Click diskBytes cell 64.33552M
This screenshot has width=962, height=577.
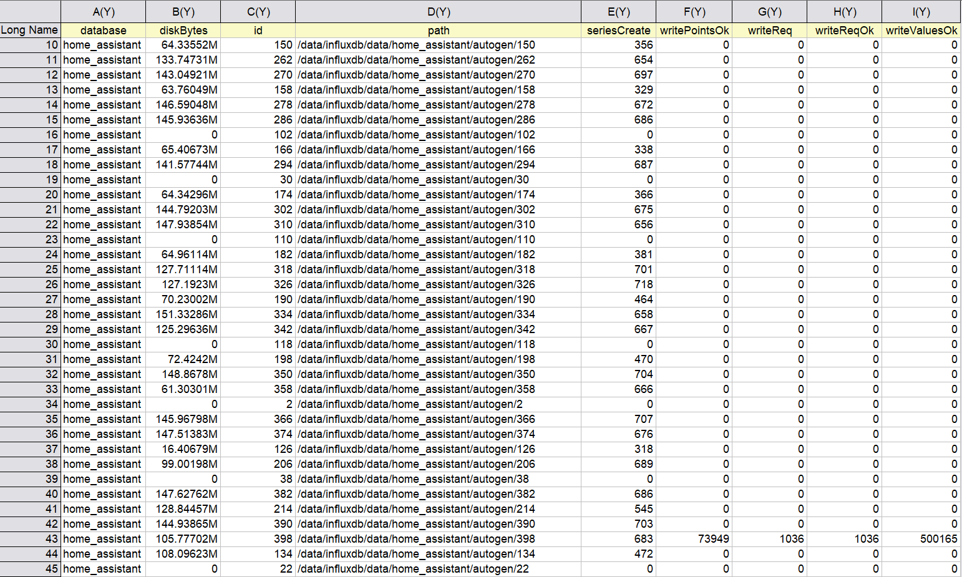point(183,45)
